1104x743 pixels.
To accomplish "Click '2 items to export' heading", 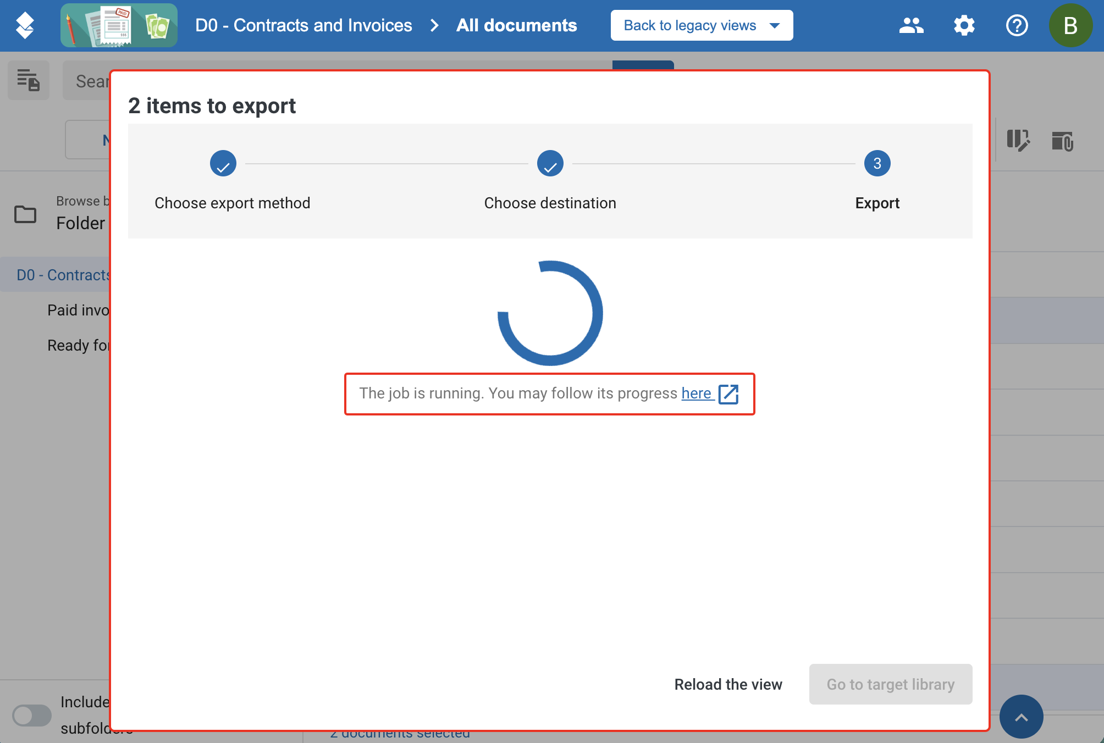I will (x=212, y=106).
